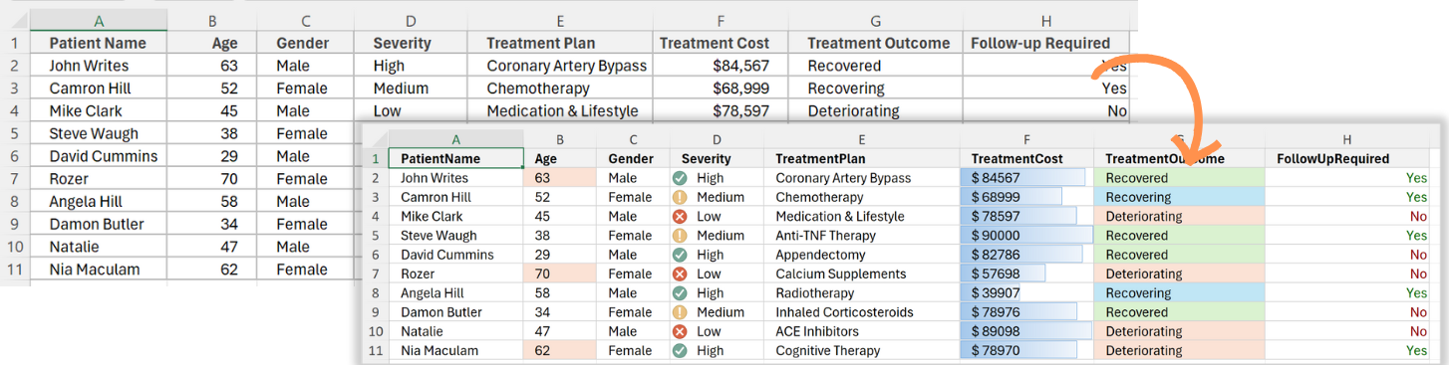Select column H header in the formatted front sheet
The width and height of the screenshot is (1449, 365).
click(1347, 140)
